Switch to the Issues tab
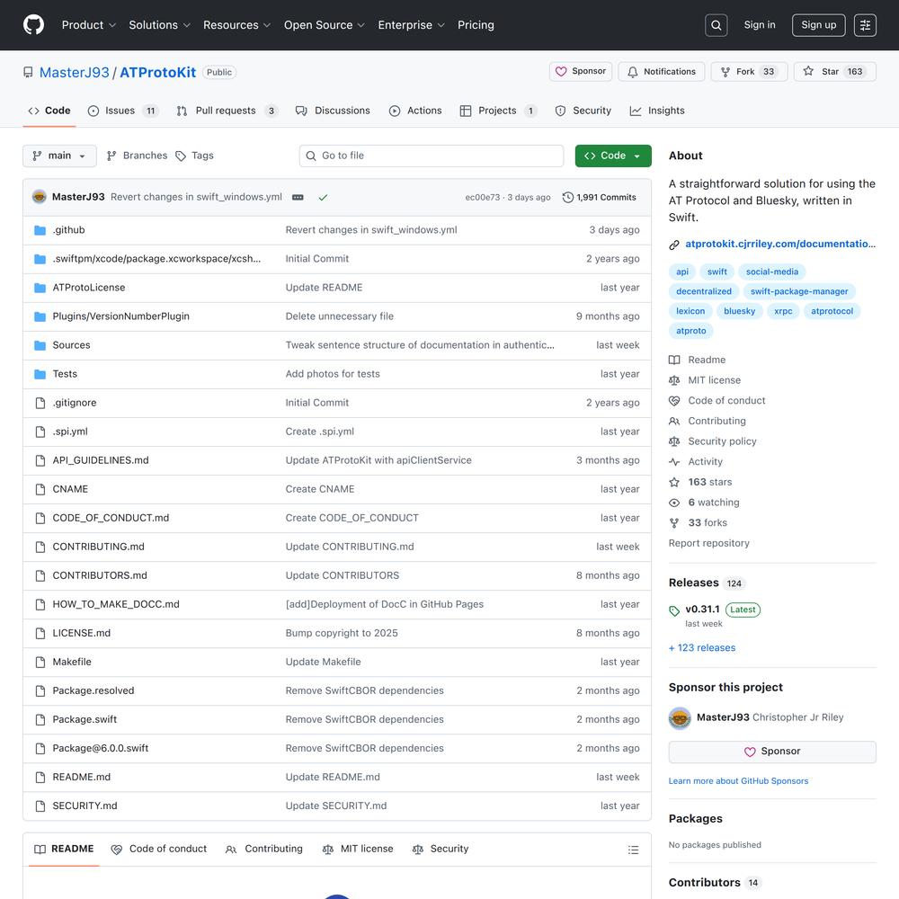Viewport: 899px width, 899px height. coord(122,111)
